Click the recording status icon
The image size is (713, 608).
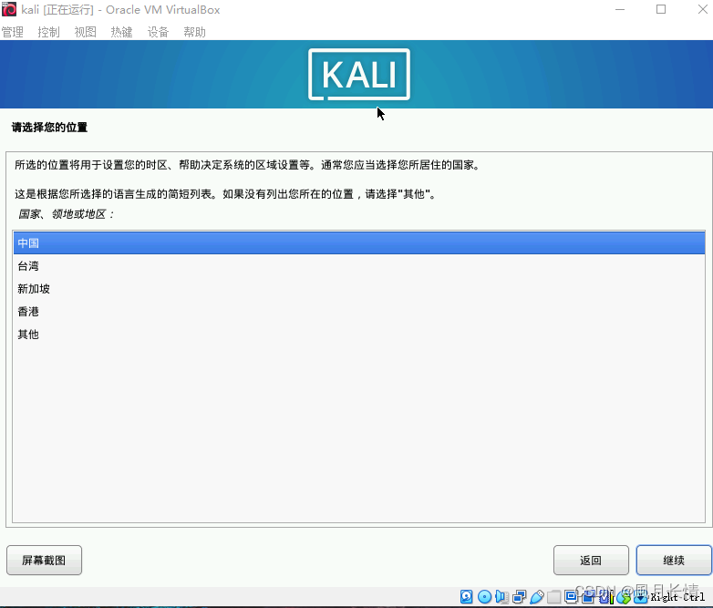(588, 597)
